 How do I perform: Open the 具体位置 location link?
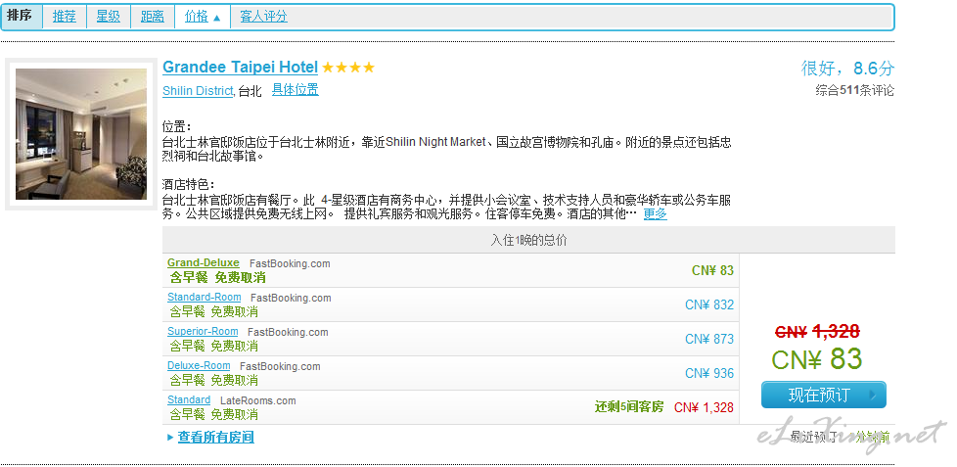point(295,90)
